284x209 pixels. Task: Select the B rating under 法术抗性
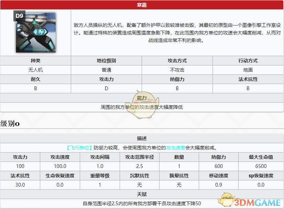(x=248, y=88)
